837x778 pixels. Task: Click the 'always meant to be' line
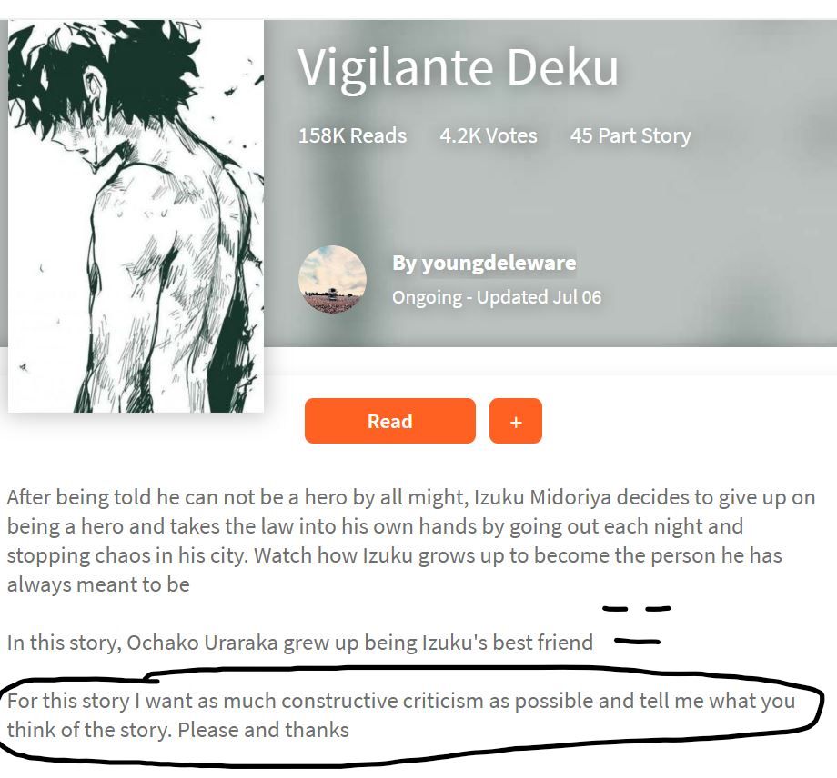[x=98, y=584]
